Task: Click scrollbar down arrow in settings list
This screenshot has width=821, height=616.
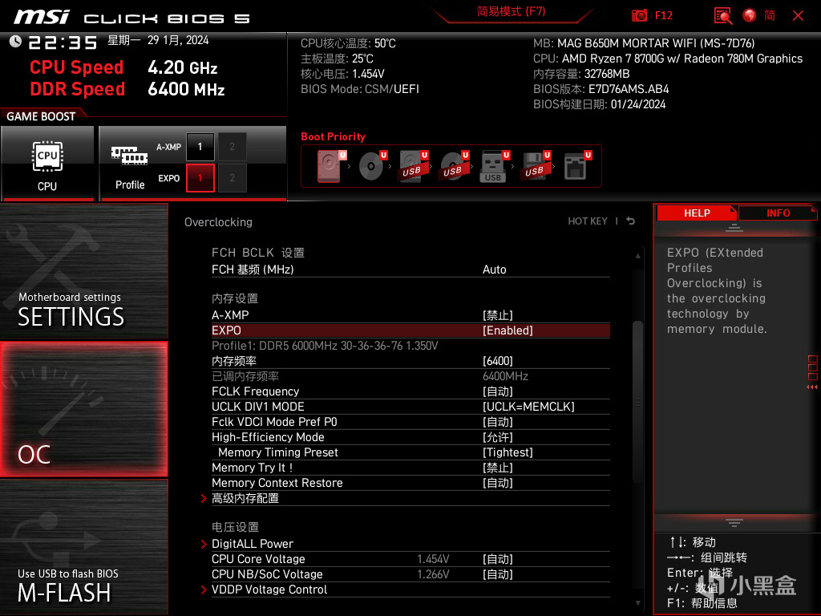Action: pos(637,603)
